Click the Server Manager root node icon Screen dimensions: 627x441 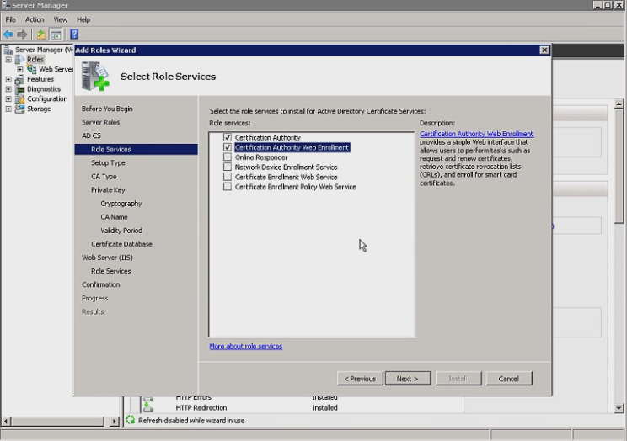coord(8,50)
